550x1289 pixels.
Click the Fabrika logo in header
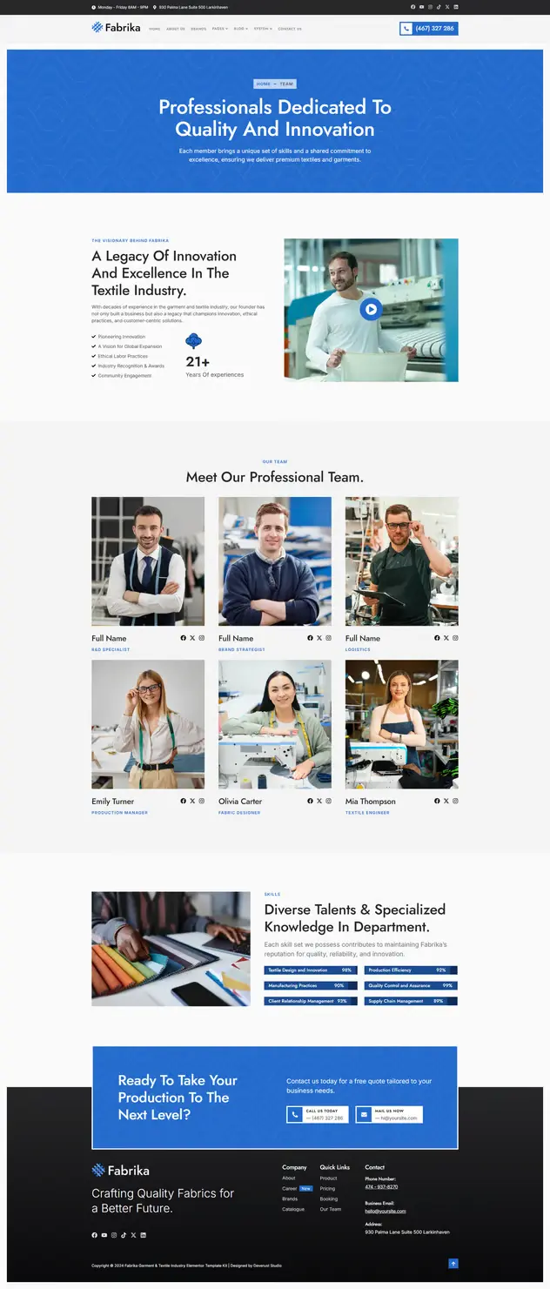pos(116,28)
